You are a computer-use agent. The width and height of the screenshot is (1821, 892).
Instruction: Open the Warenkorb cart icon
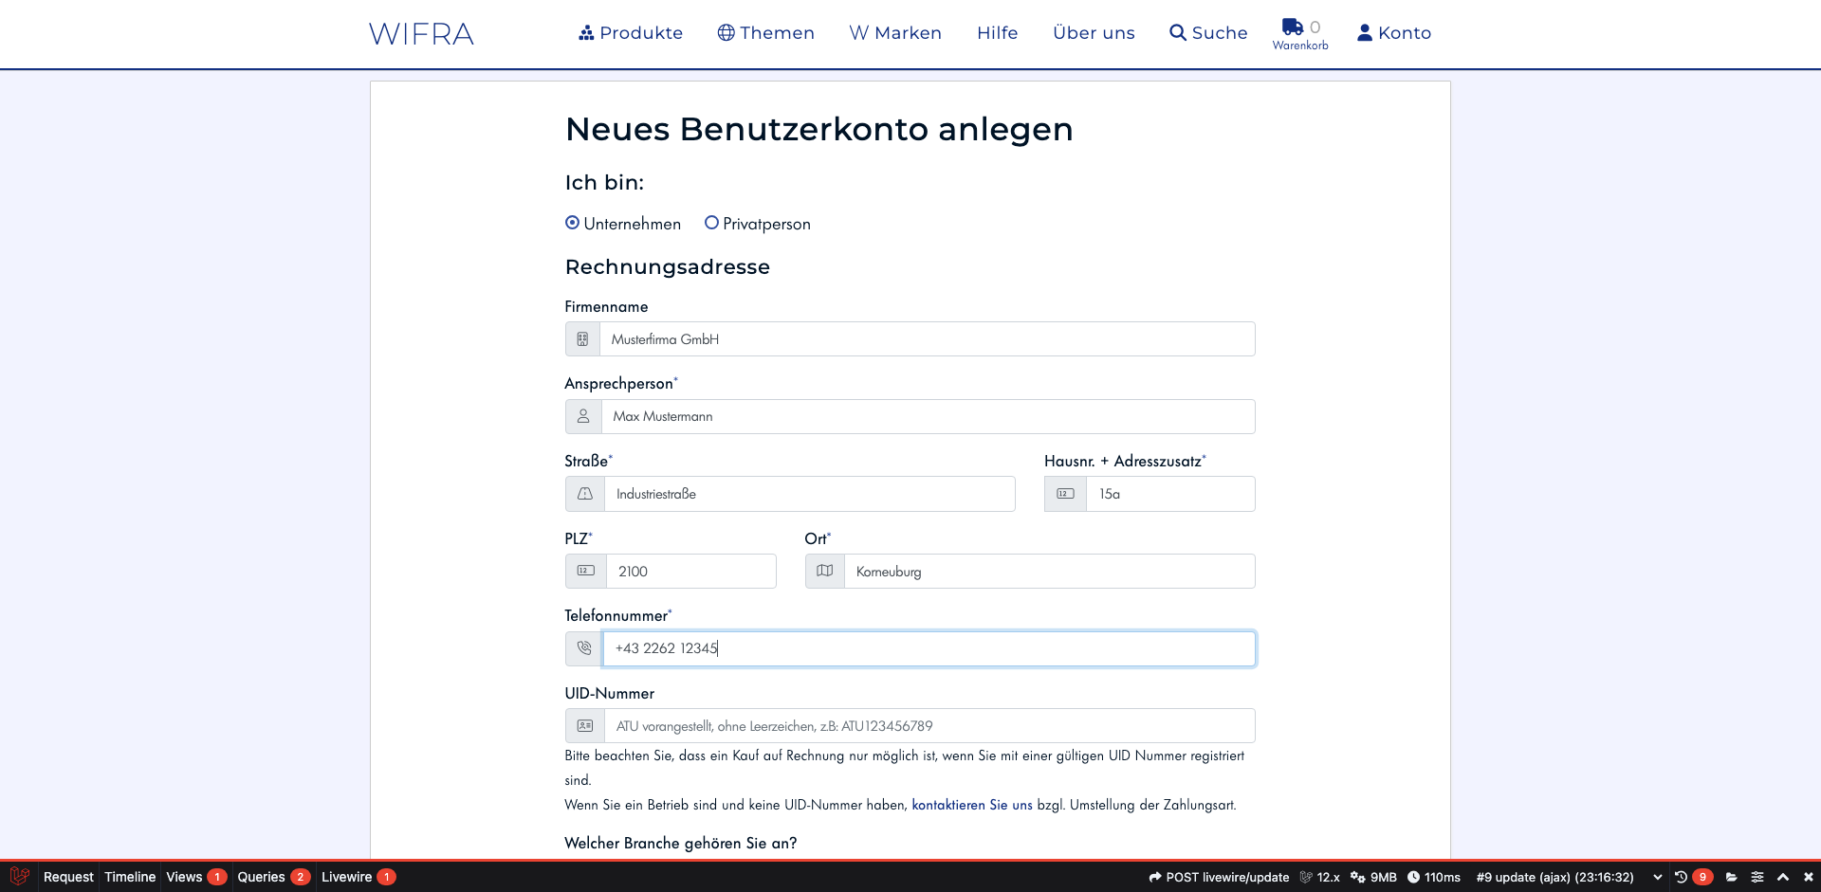(x=1292, y=27)
